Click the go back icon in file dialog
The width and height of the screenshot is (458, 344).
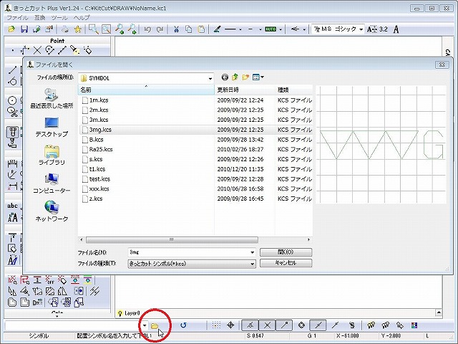(x=225, y=77)
